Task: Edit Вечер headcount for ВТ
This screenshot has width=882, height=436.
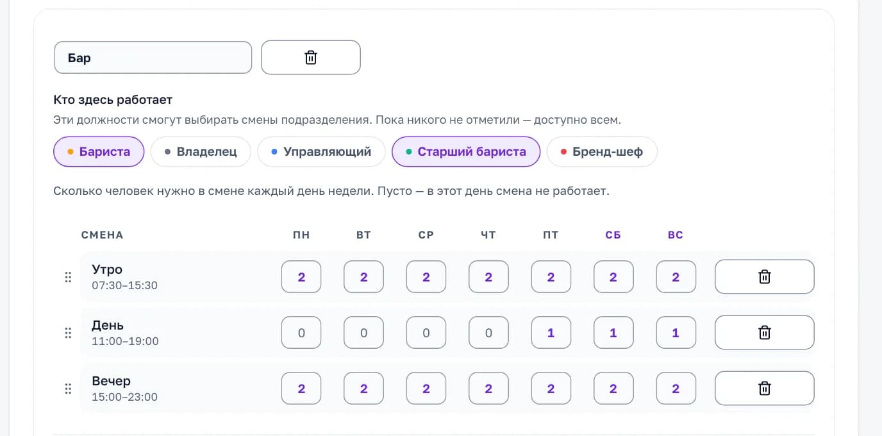Action: point(364,389)
